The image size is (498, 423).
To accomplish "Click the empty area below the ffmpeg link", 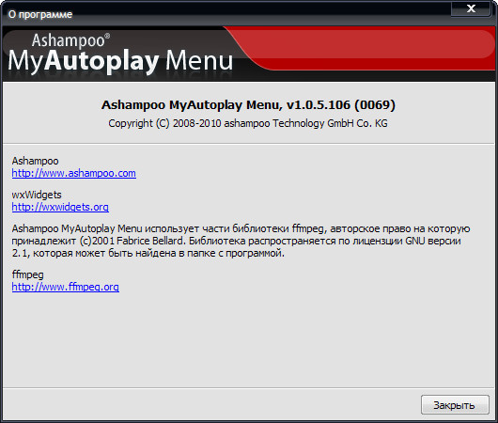I will click(x=248, y=340).
